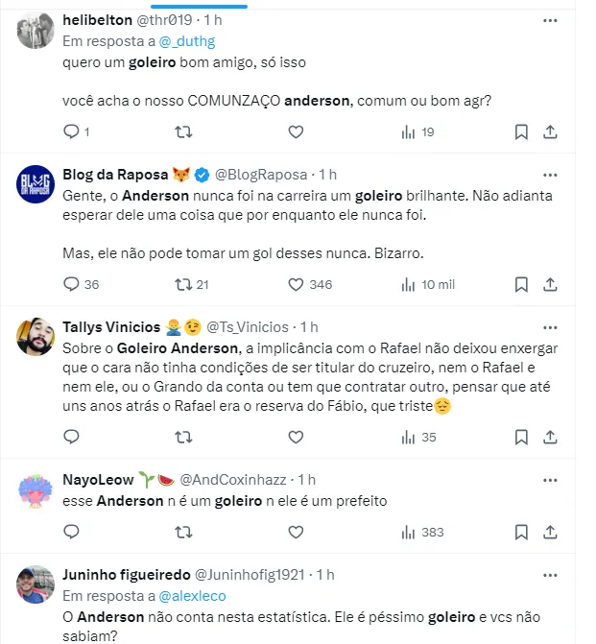Screen dimensions: 596x644
Task: Expand more options for Juninho figueiredo's tweet
Action: click(550, 575)
